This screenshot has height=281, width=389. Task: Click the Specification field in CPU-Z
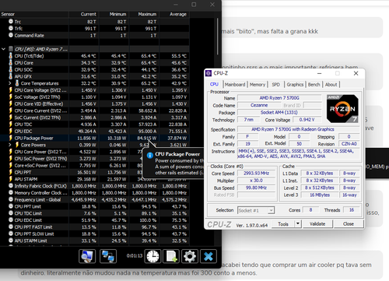tap(299, 129)
